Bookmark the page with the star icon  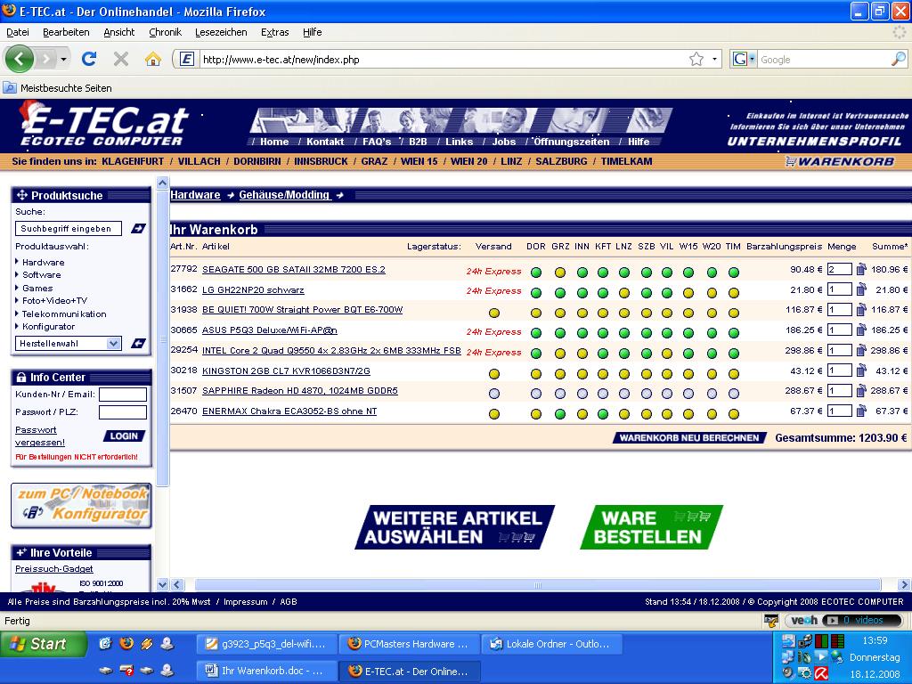pos(696,59)
